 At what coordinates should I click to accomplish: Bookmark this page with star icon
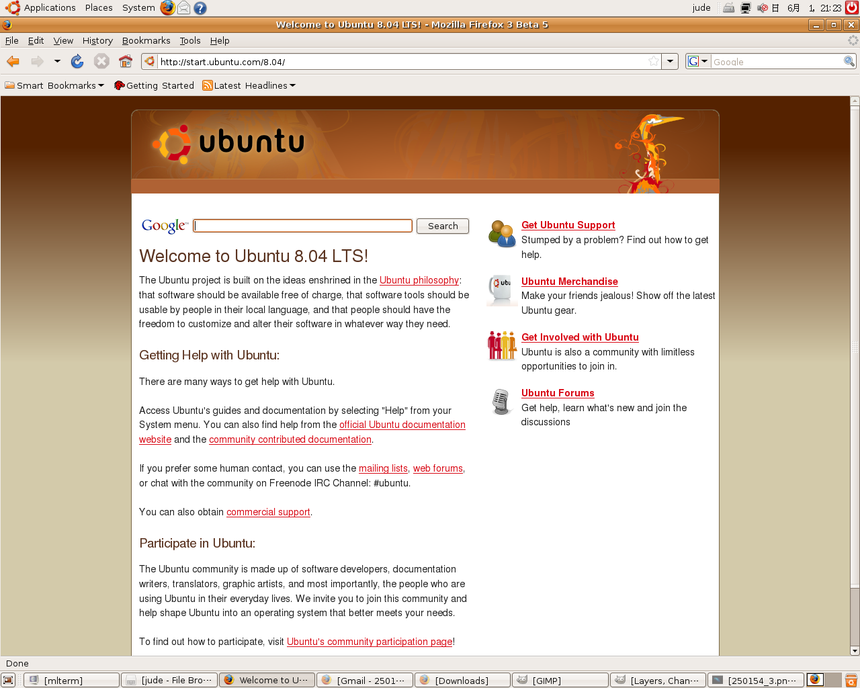[x=654, y=61]
